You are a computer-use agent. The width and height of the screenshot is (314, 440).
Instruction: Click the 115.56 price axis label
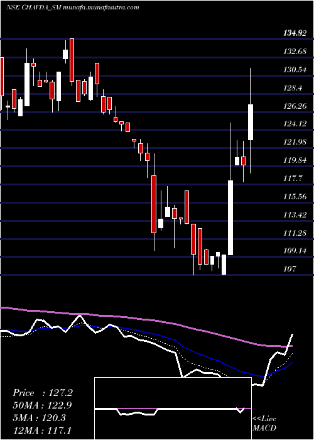(295, 197)
